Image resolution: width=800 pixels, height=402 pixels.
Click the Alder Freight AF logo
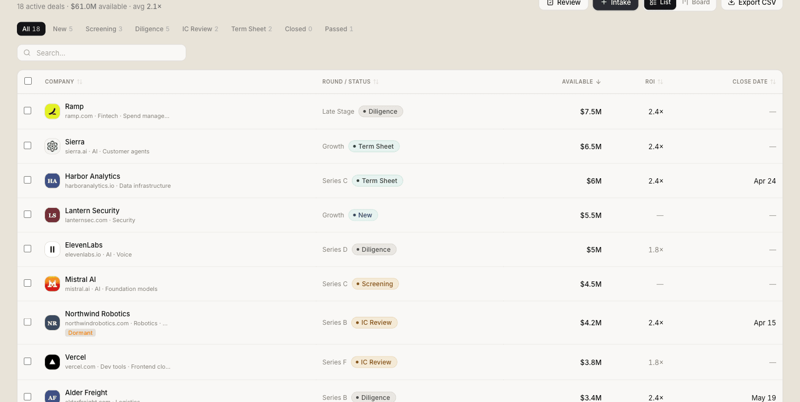tap(52, 397)
